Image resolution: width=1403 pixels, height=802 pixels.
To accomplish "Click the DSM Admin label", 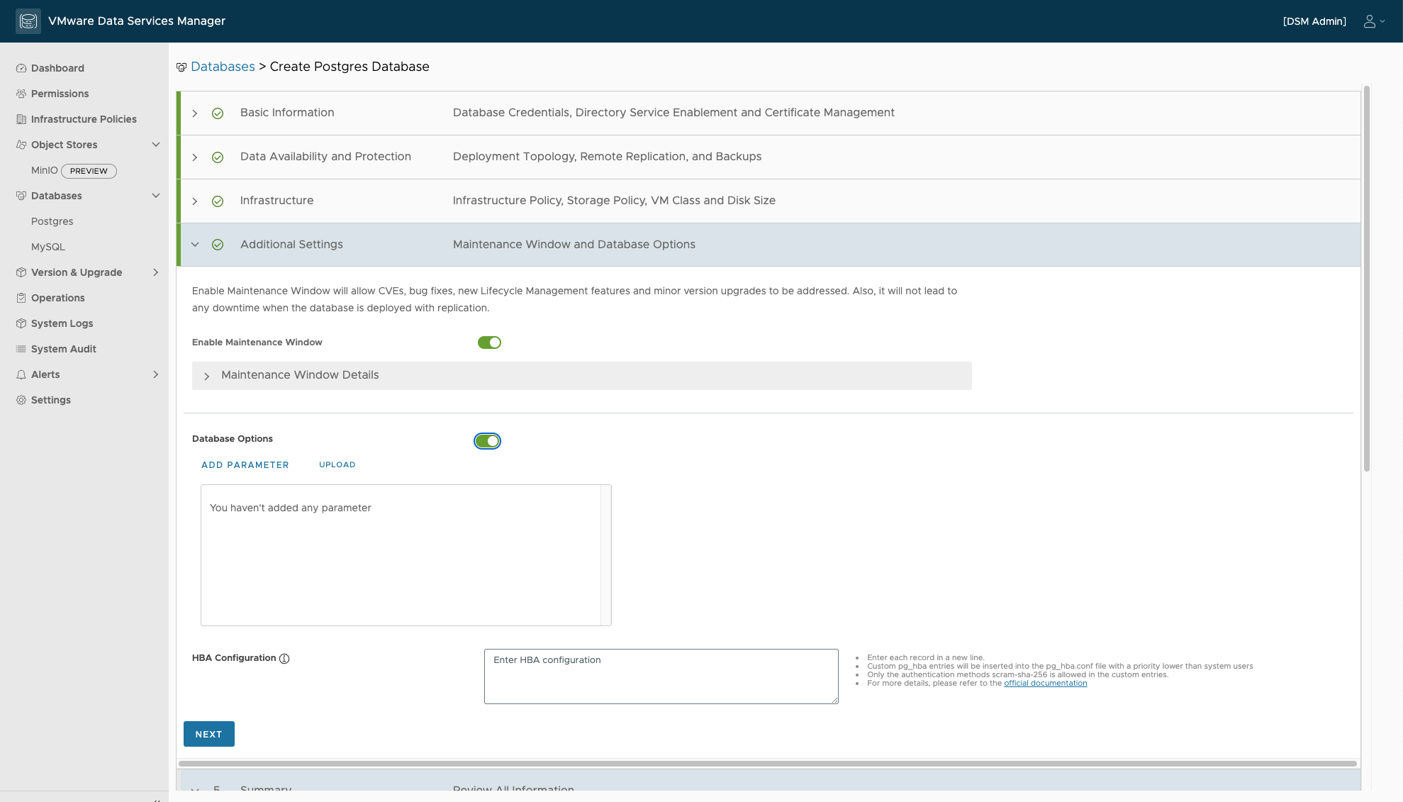I will pyautogui.click(x=1314, y=21).
